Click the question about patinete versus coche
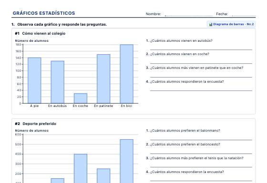The width and height of the screenshot is (267, 183). click(196, 67)
